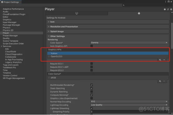Open Tags and Layers settings
173x115 pixels.
(11, 65)
